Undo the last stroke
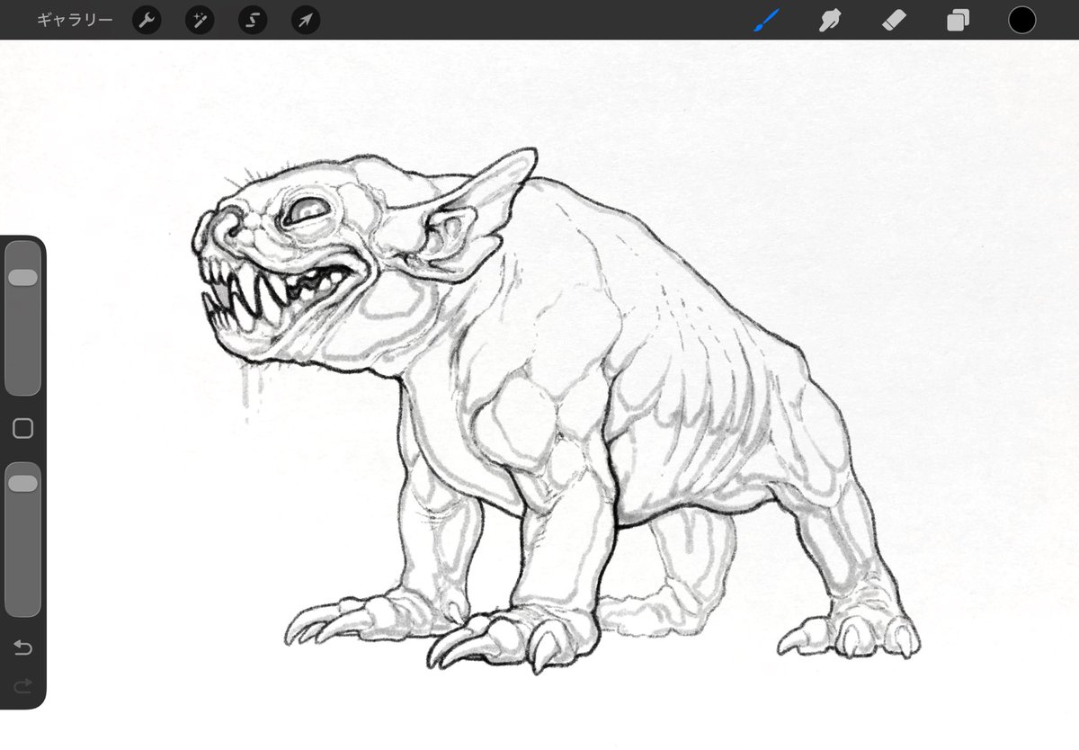Viewport: 1079px width, 750px height. [x=23, y=648]
